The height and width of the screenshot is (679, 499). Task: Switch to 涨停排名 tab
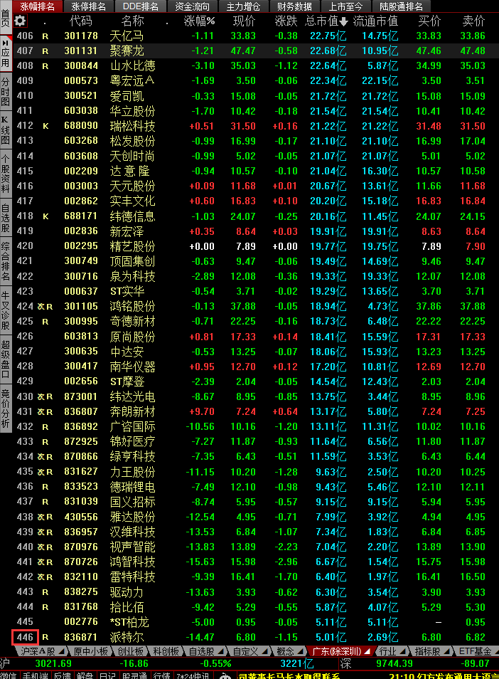tap(89, 6)
